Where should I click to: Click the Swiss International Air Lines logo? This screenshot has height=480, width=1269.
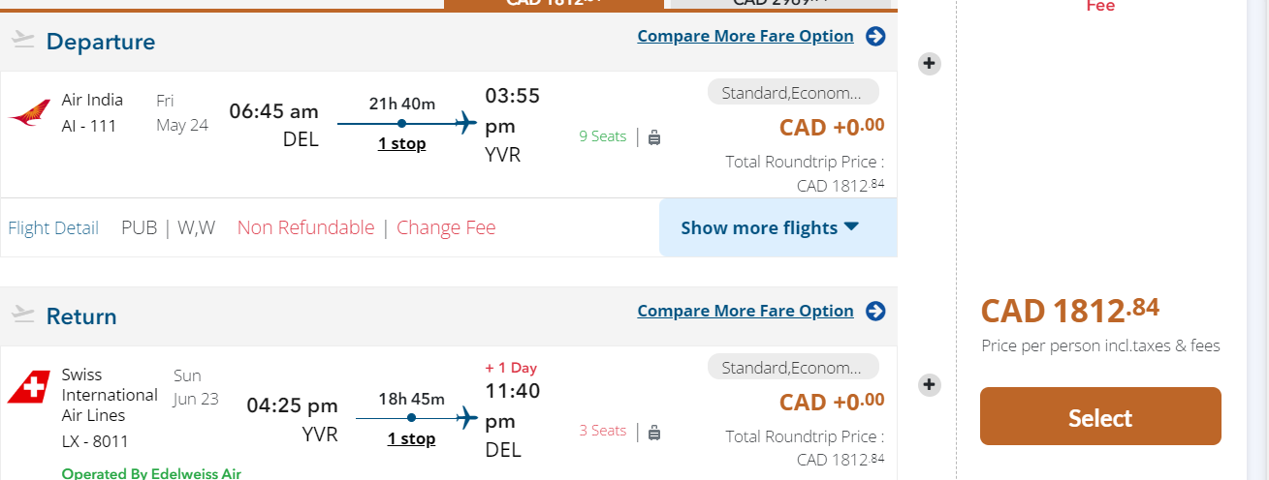pos(29,388)
